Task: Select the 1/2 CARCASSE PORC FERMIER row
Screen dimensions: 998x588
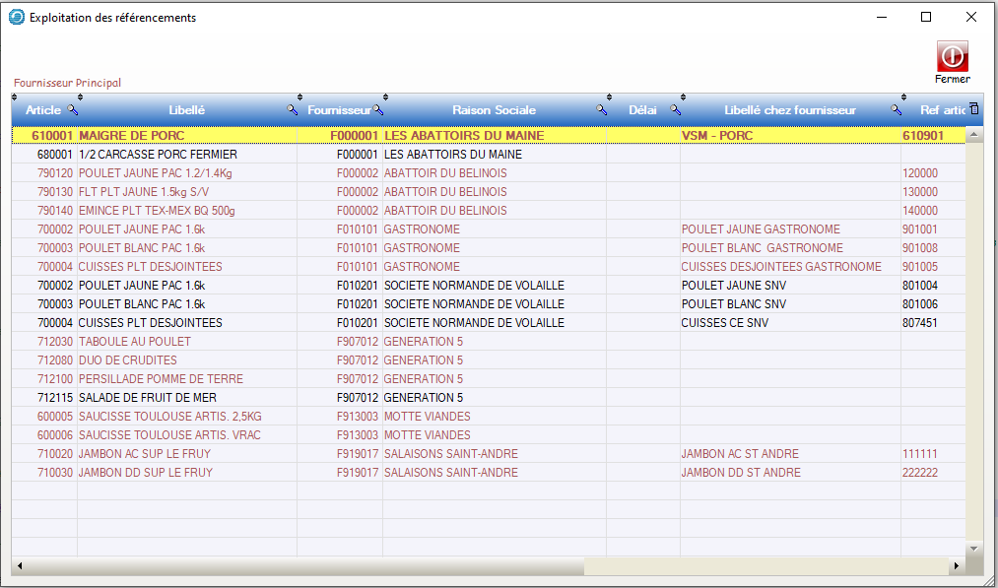Action: point(158,155)
